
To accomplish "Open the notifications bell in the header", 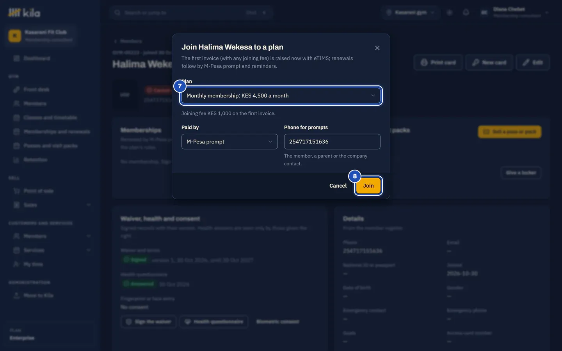I will [x=466, y=12].
